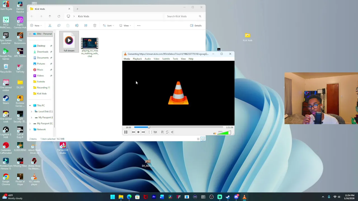Click the Cut icon in File Explorer
The width and height of the screenshot is (358, 201).
coord(50,25)
